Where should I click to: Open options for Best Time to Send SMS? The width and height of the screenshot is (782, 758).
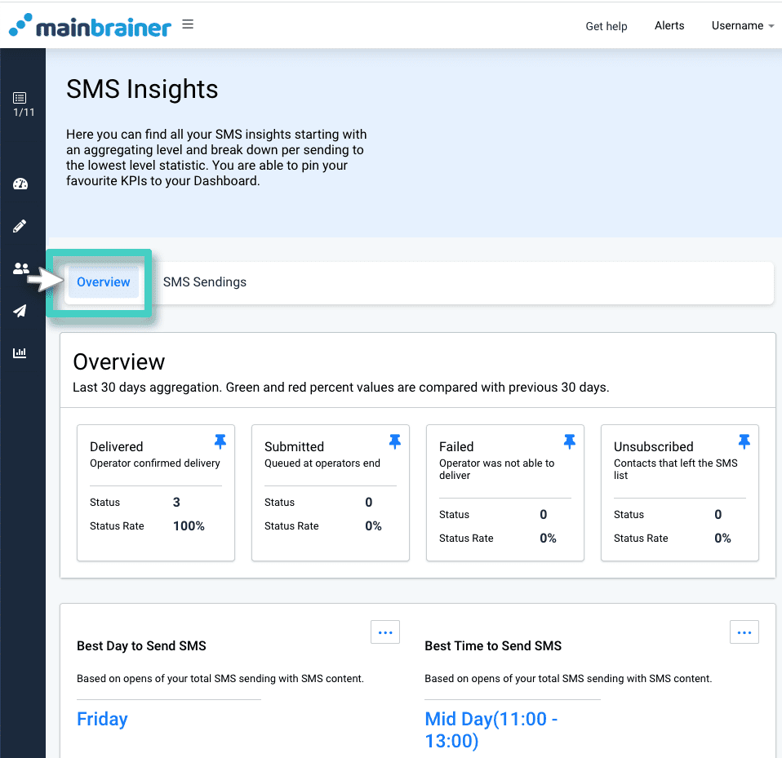(x=744, y=632)
